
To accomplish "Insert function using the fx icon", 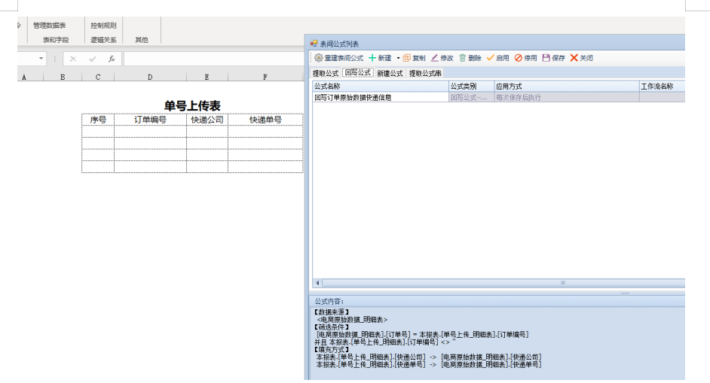I will coord(111,59).
